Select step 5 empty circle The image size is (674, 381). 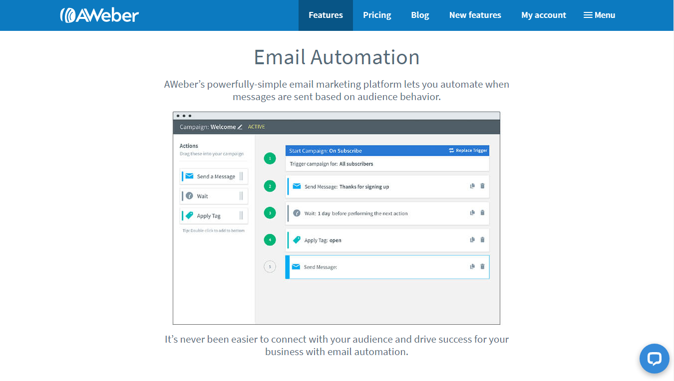pos(270,267)
